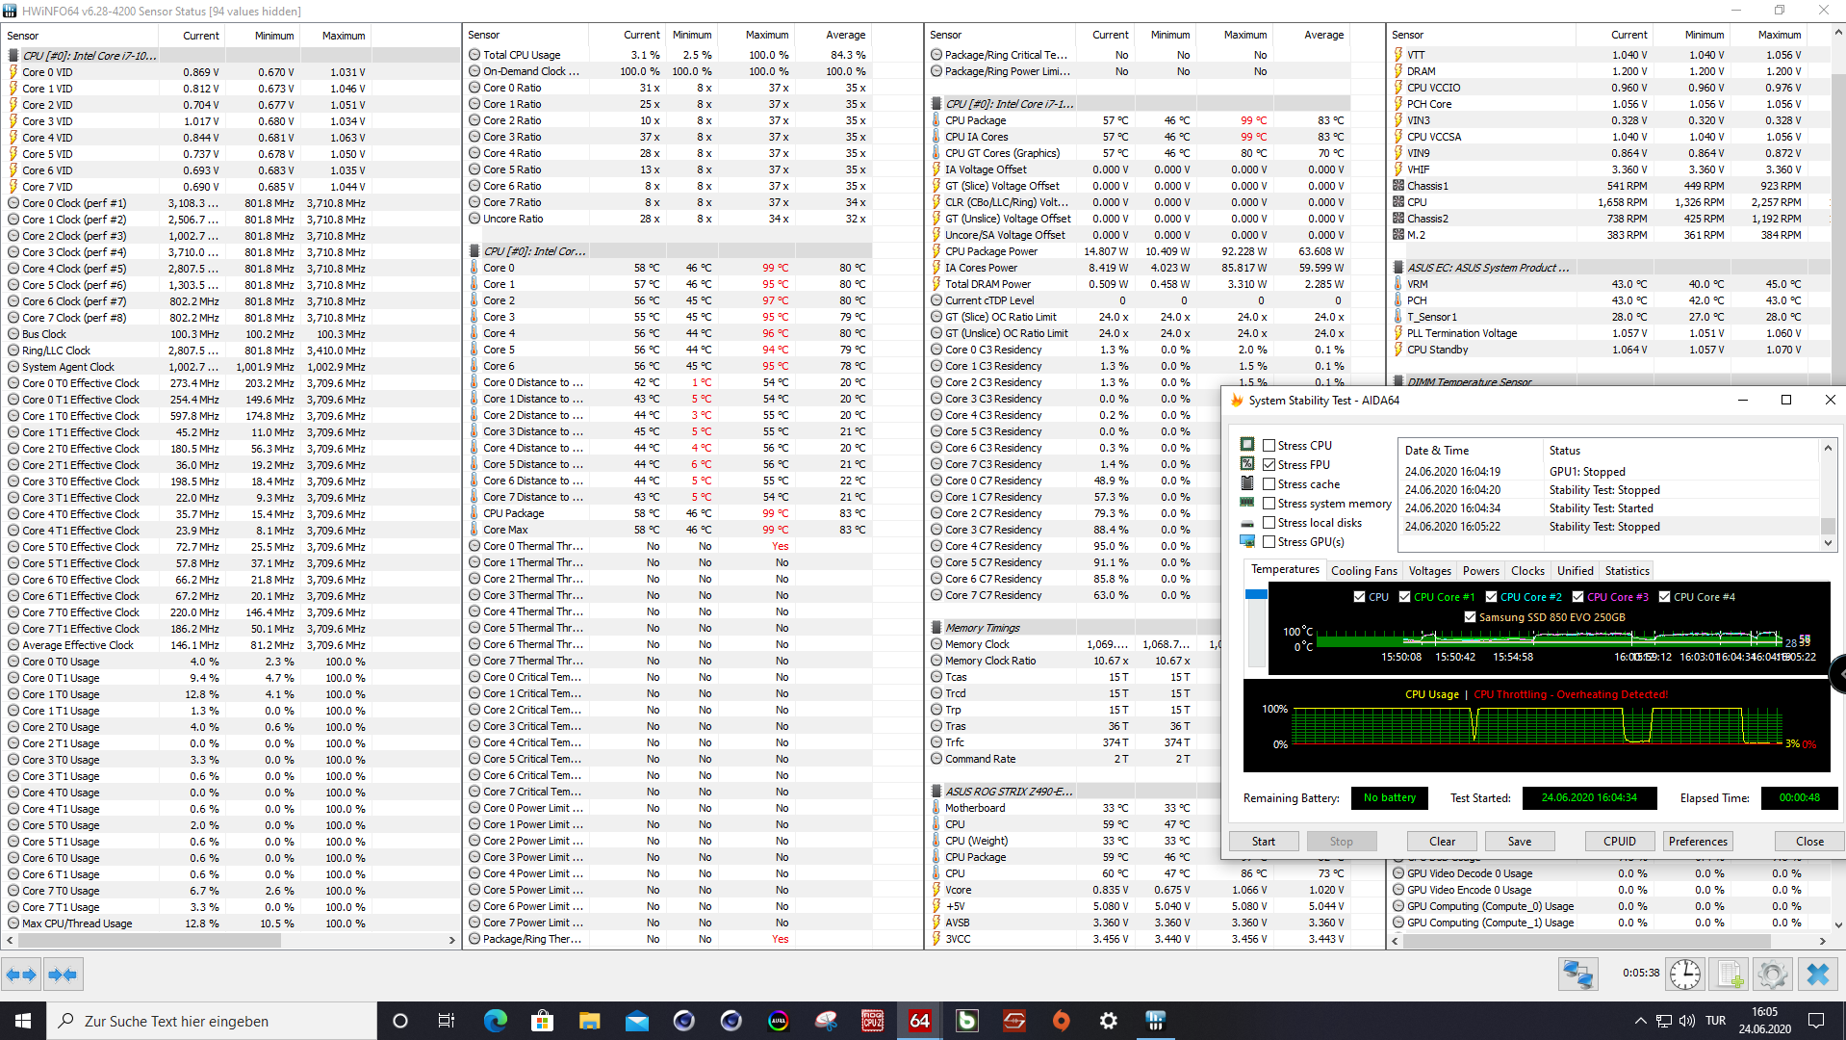This screenshot has height=1040, width=1846.
Task: Switch to Powers tab
Action: coord(1480,570)
